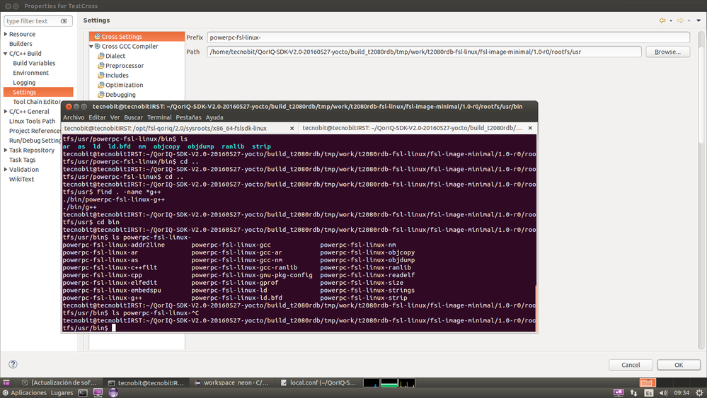The height and width of the screenshot is (398, 707).
Task: Select Optimization under Cross GCC Compiler
Action: click(x=124, y=85)
